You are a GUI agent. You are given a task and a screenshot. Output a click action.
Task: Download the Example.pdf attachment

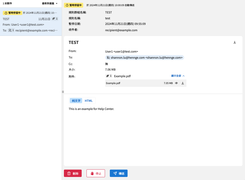point(183,83)
